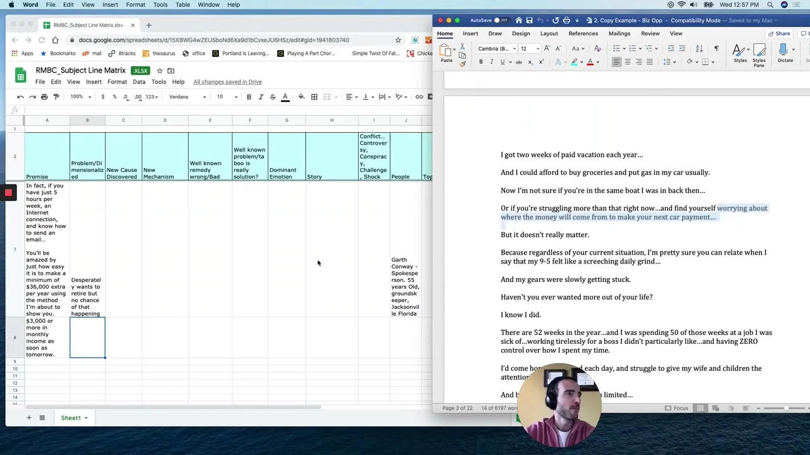The height and width of the screenshot is (455, 810).
Task: Click the Print icon in Word title bar
Action: coord(566,20)
